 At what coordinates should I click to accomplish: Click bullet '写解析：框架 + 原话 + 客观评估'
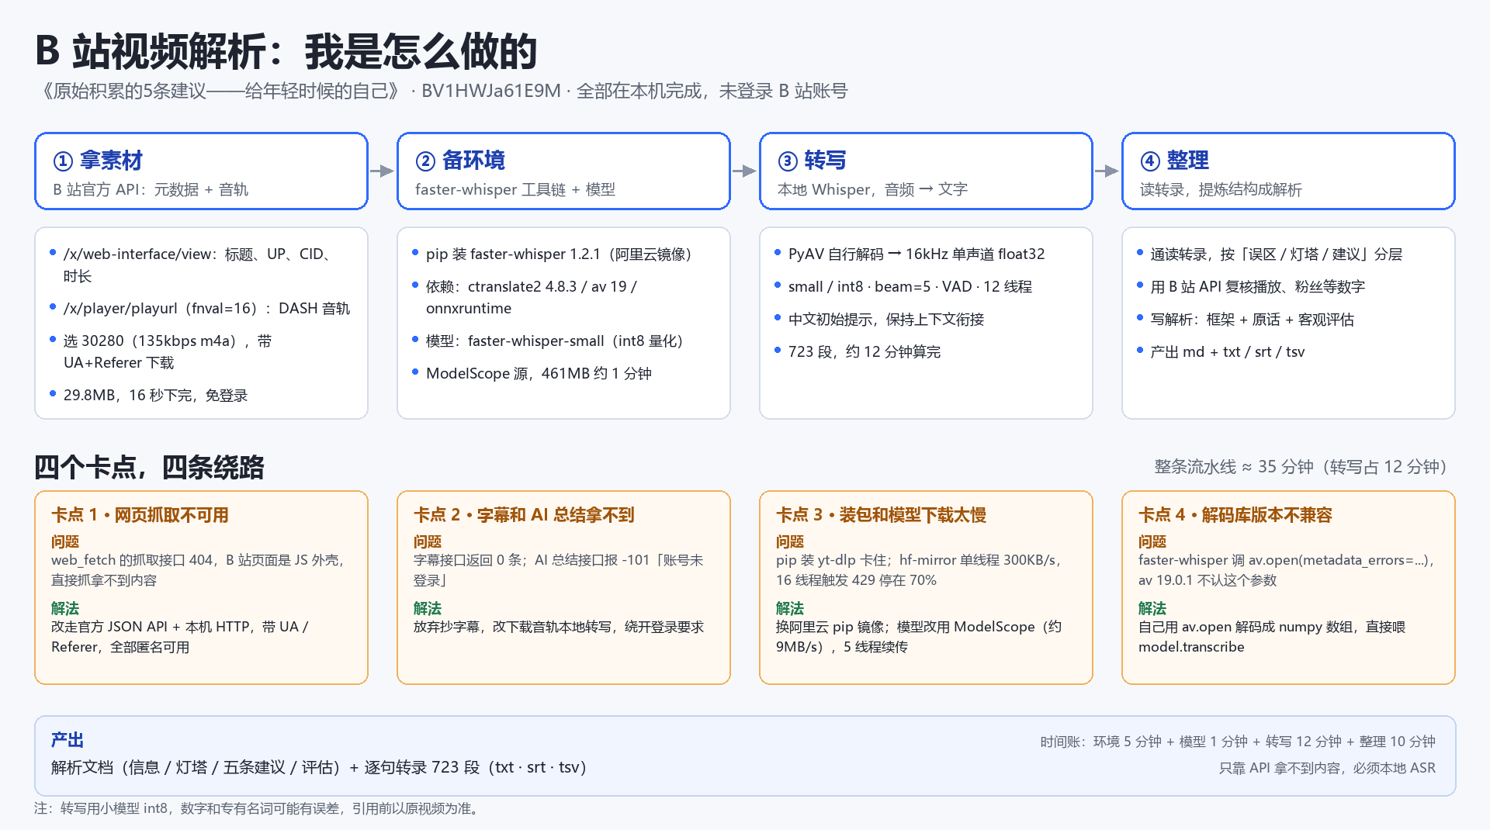point(1246,319)
